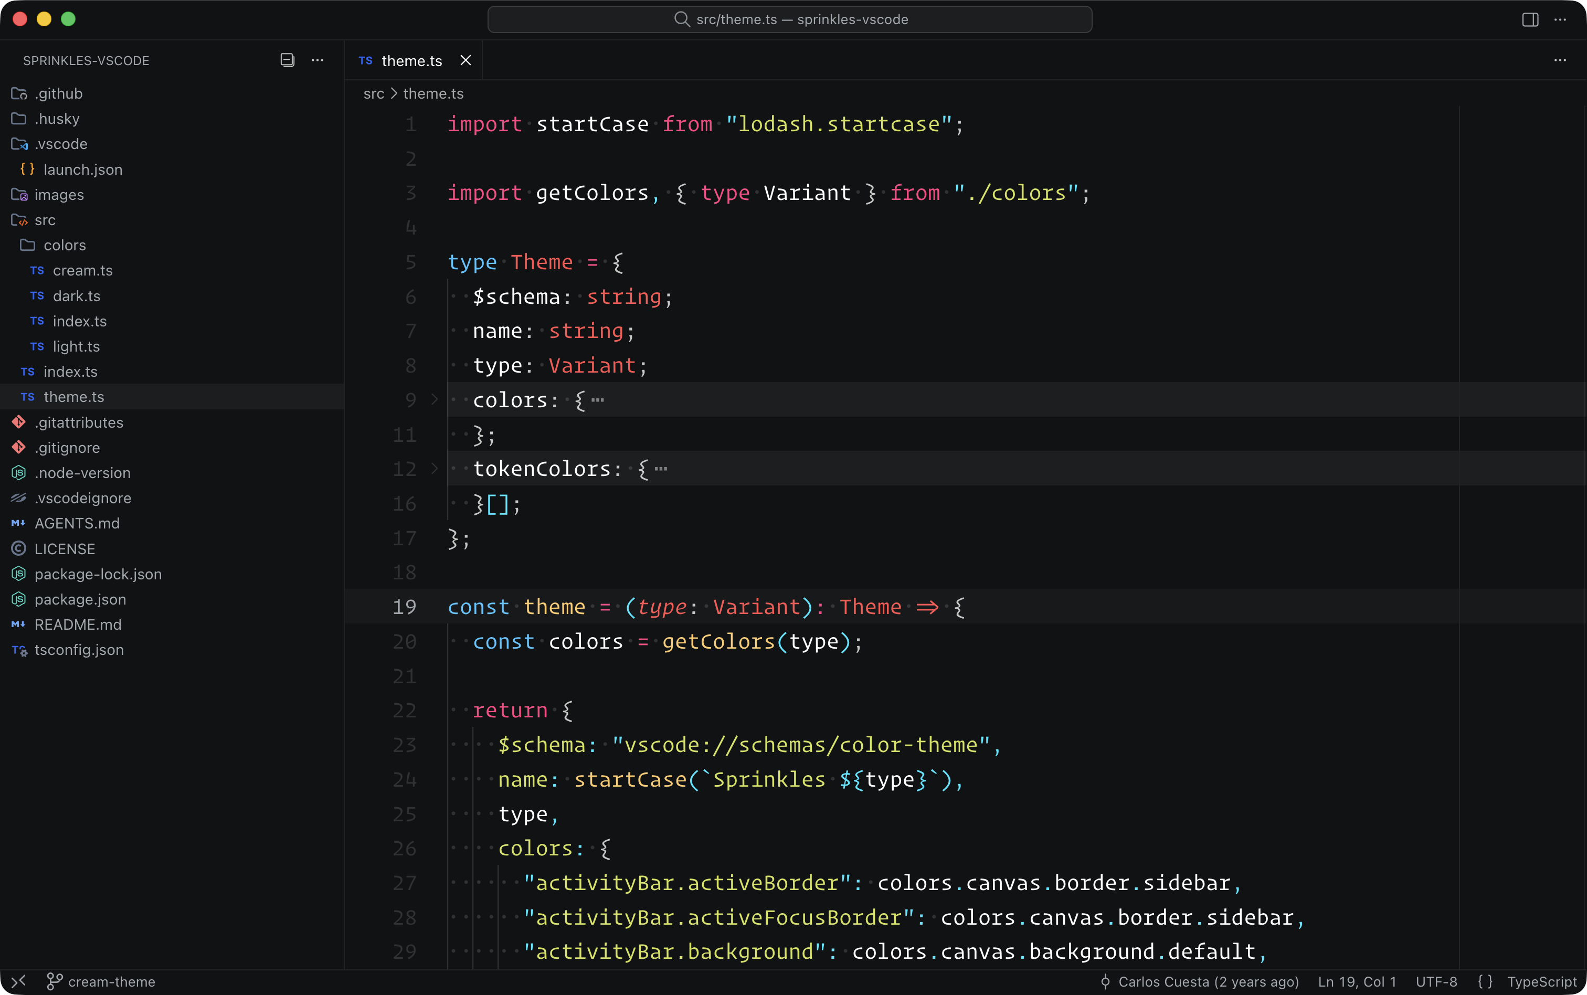Image resolution: width=1587 pixels, height=995 pixels.
Task: Open the three-dots menu at top right
Action: tap(1561, 20)
